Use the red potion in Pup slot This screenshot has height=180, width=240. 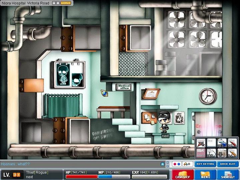232,143
